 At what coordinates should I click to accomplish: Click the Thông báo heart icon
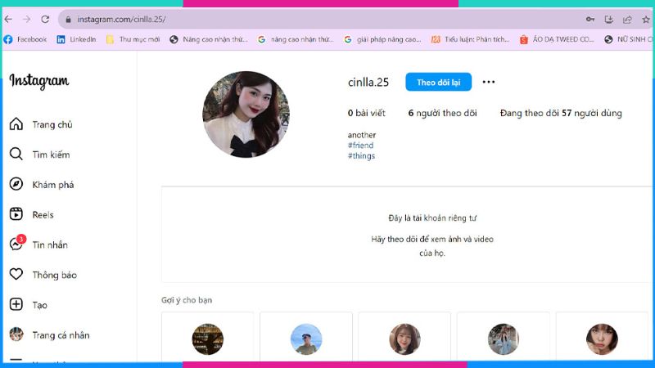[x=16, y=275]
